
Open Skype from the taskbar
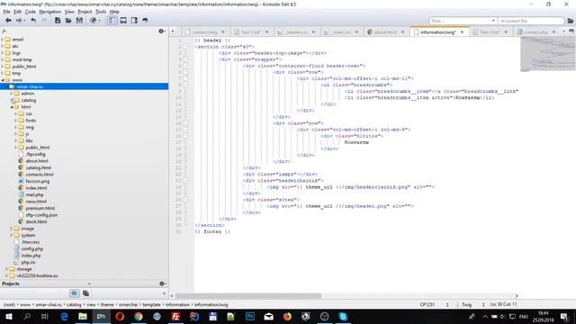pos(343,316)
